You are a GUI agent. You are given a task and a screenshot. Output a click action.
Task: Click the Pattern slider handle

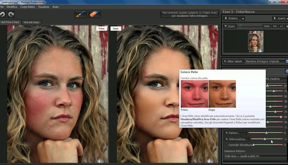(x=266, y=132)
